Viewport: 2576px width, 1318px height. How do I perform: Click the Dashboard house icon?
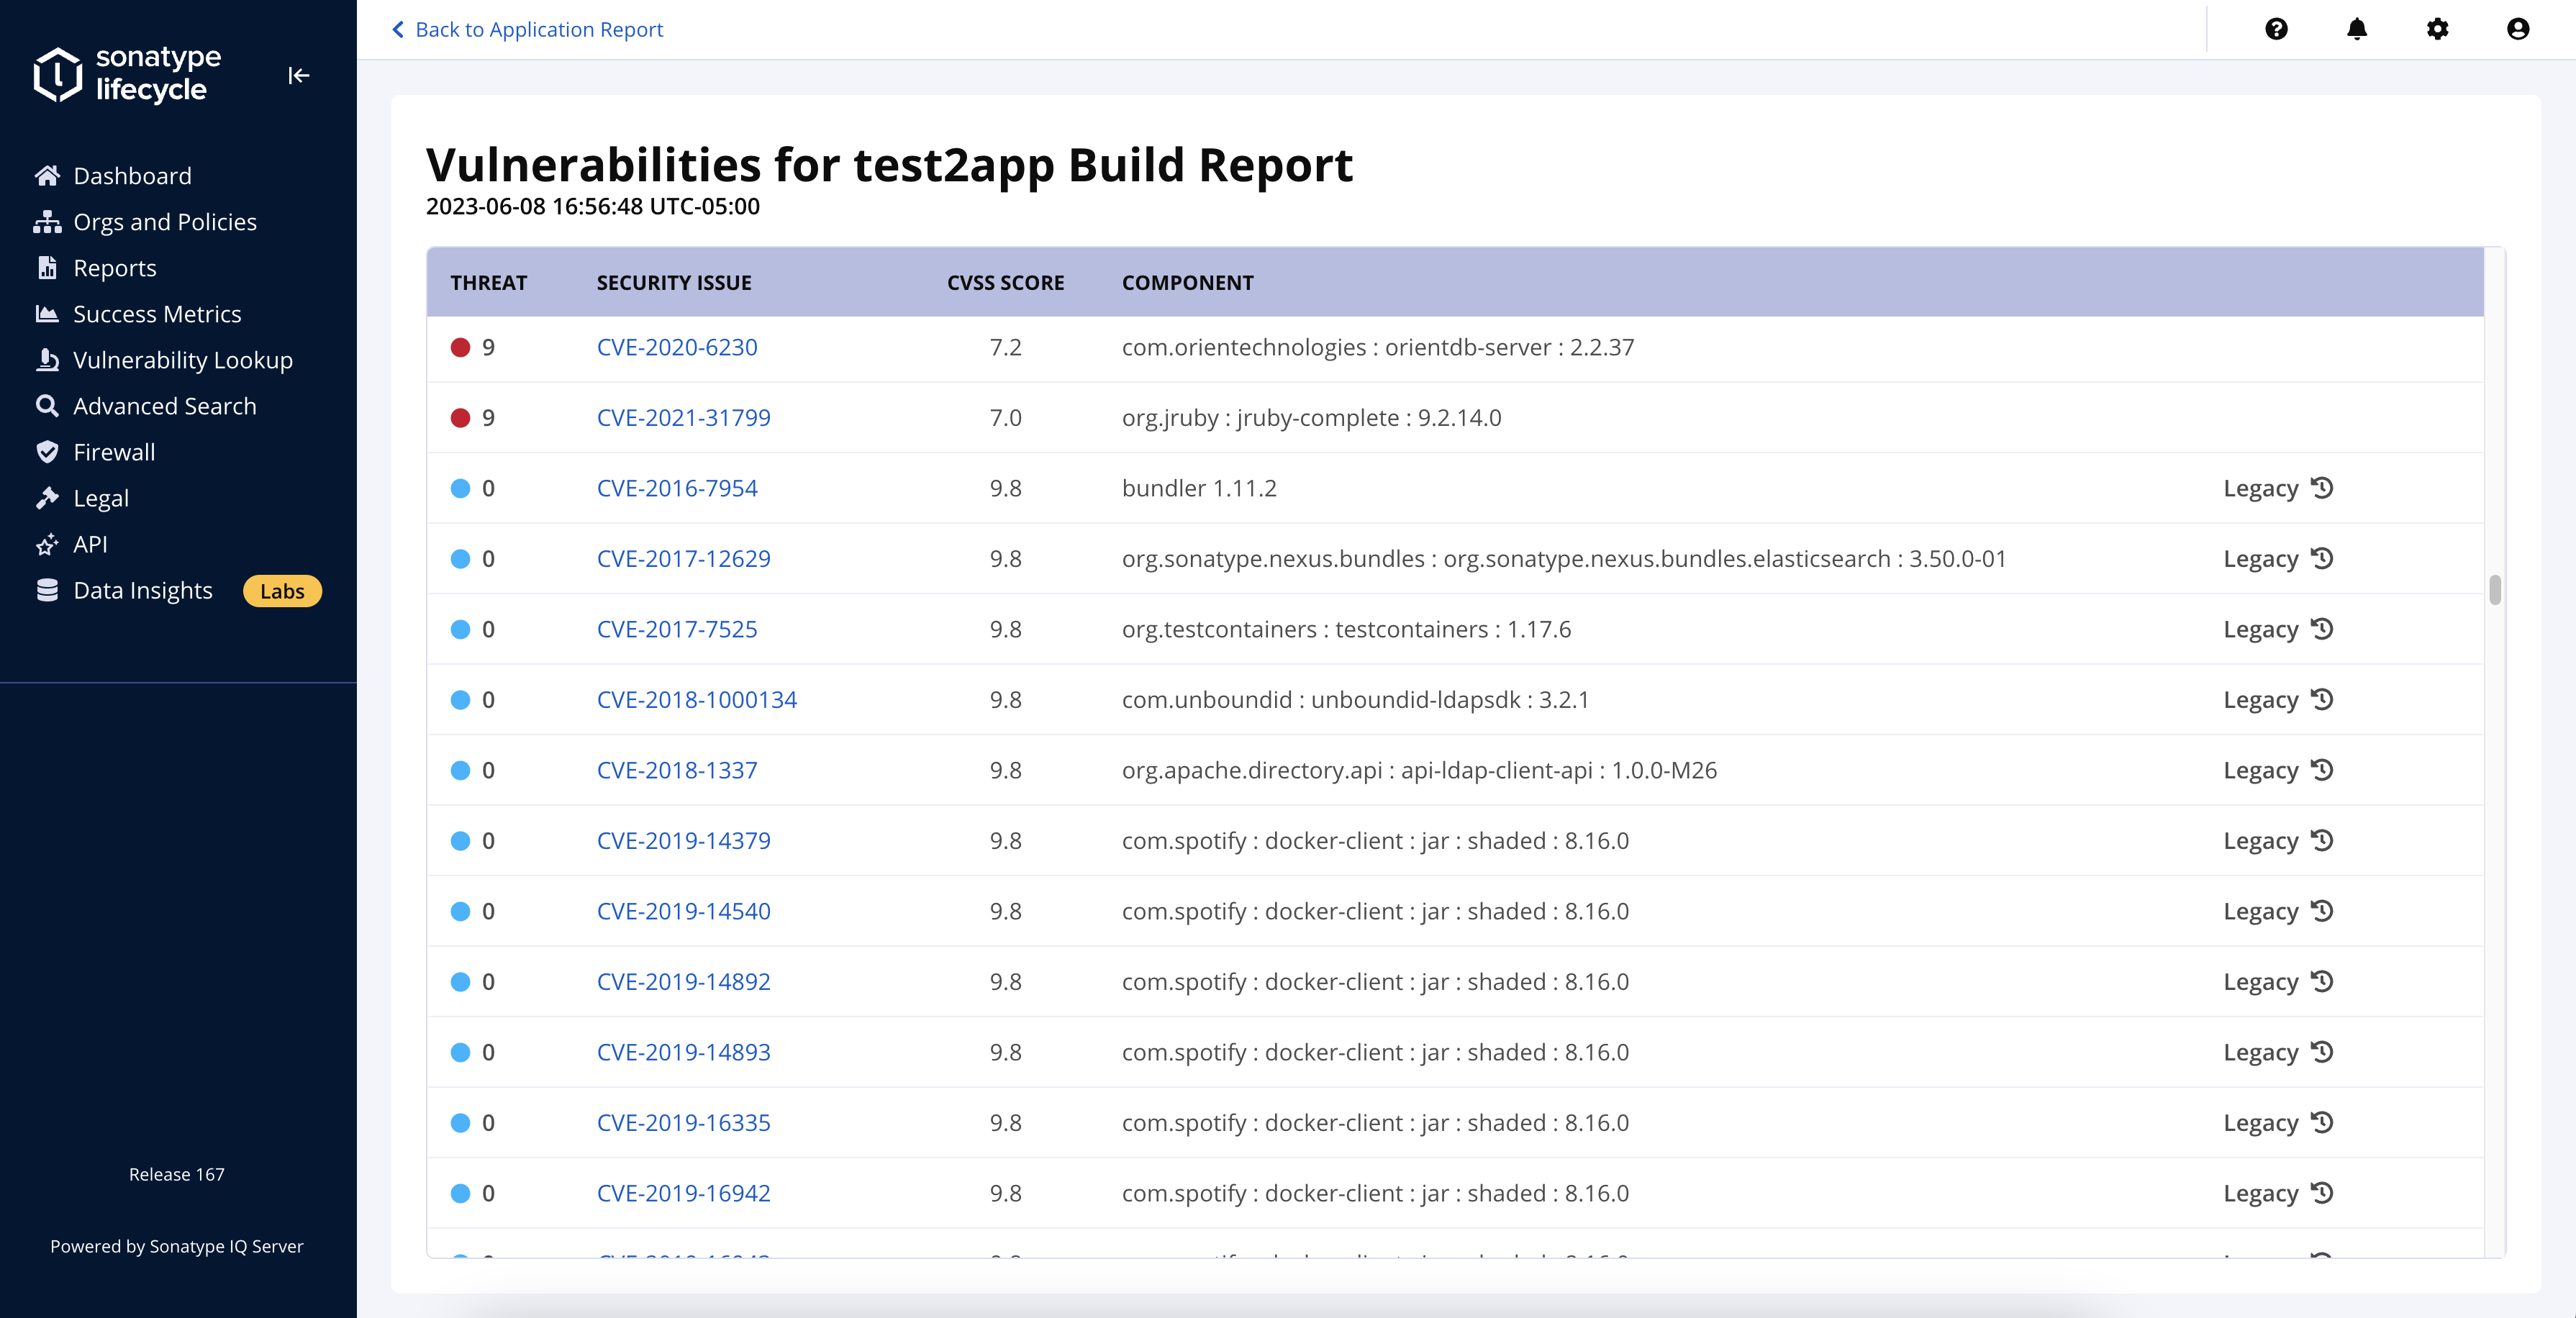click(47, 176)
